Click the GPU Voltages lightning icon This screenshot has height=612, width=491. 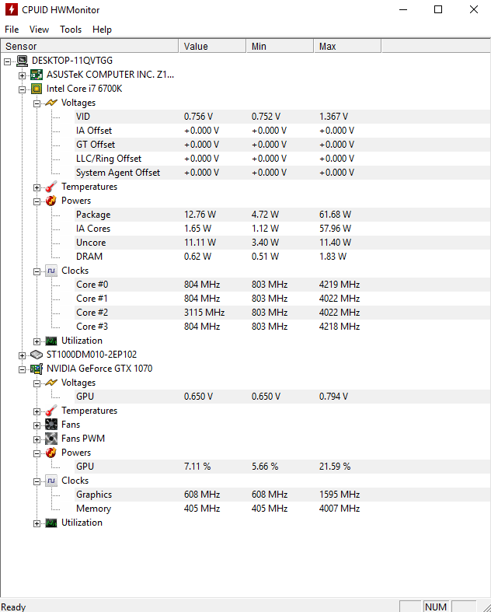pos(51,383)
